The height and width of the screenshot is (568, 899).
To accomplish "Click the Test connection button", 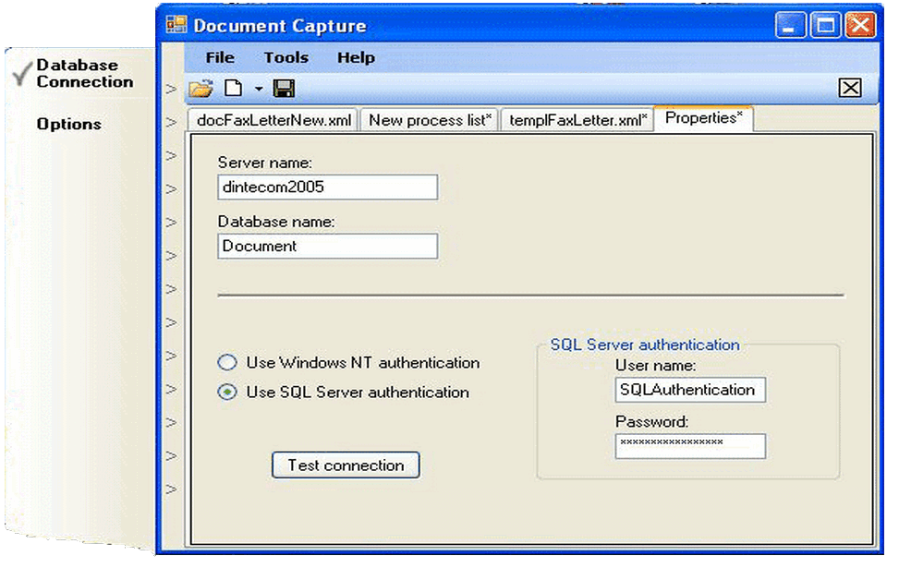I will (346, 465).
